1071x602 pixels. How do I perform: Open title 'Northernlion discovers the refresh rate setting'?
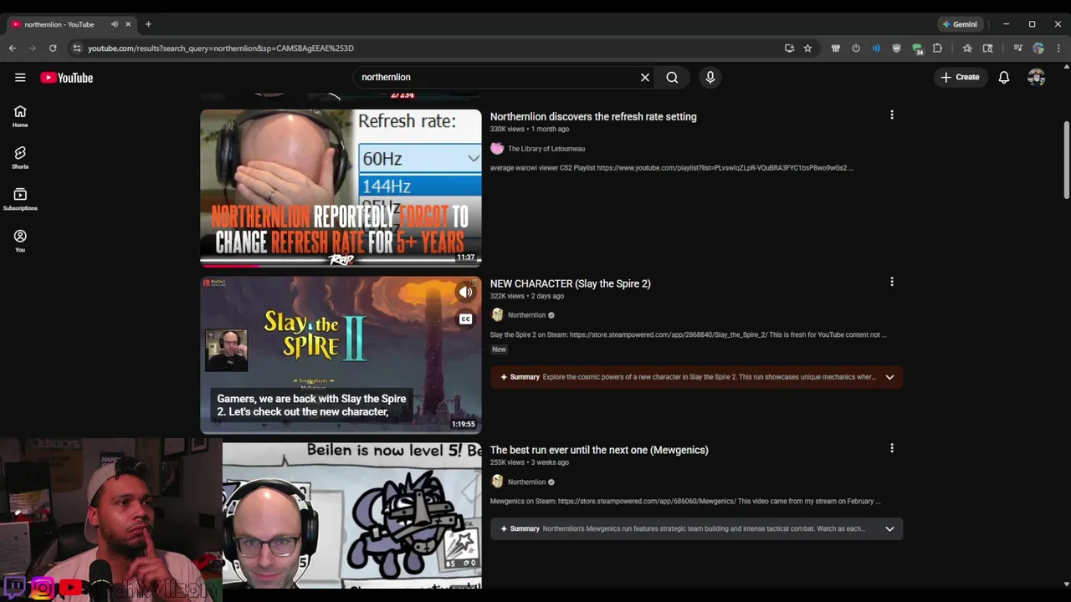[x=593, y=117]
